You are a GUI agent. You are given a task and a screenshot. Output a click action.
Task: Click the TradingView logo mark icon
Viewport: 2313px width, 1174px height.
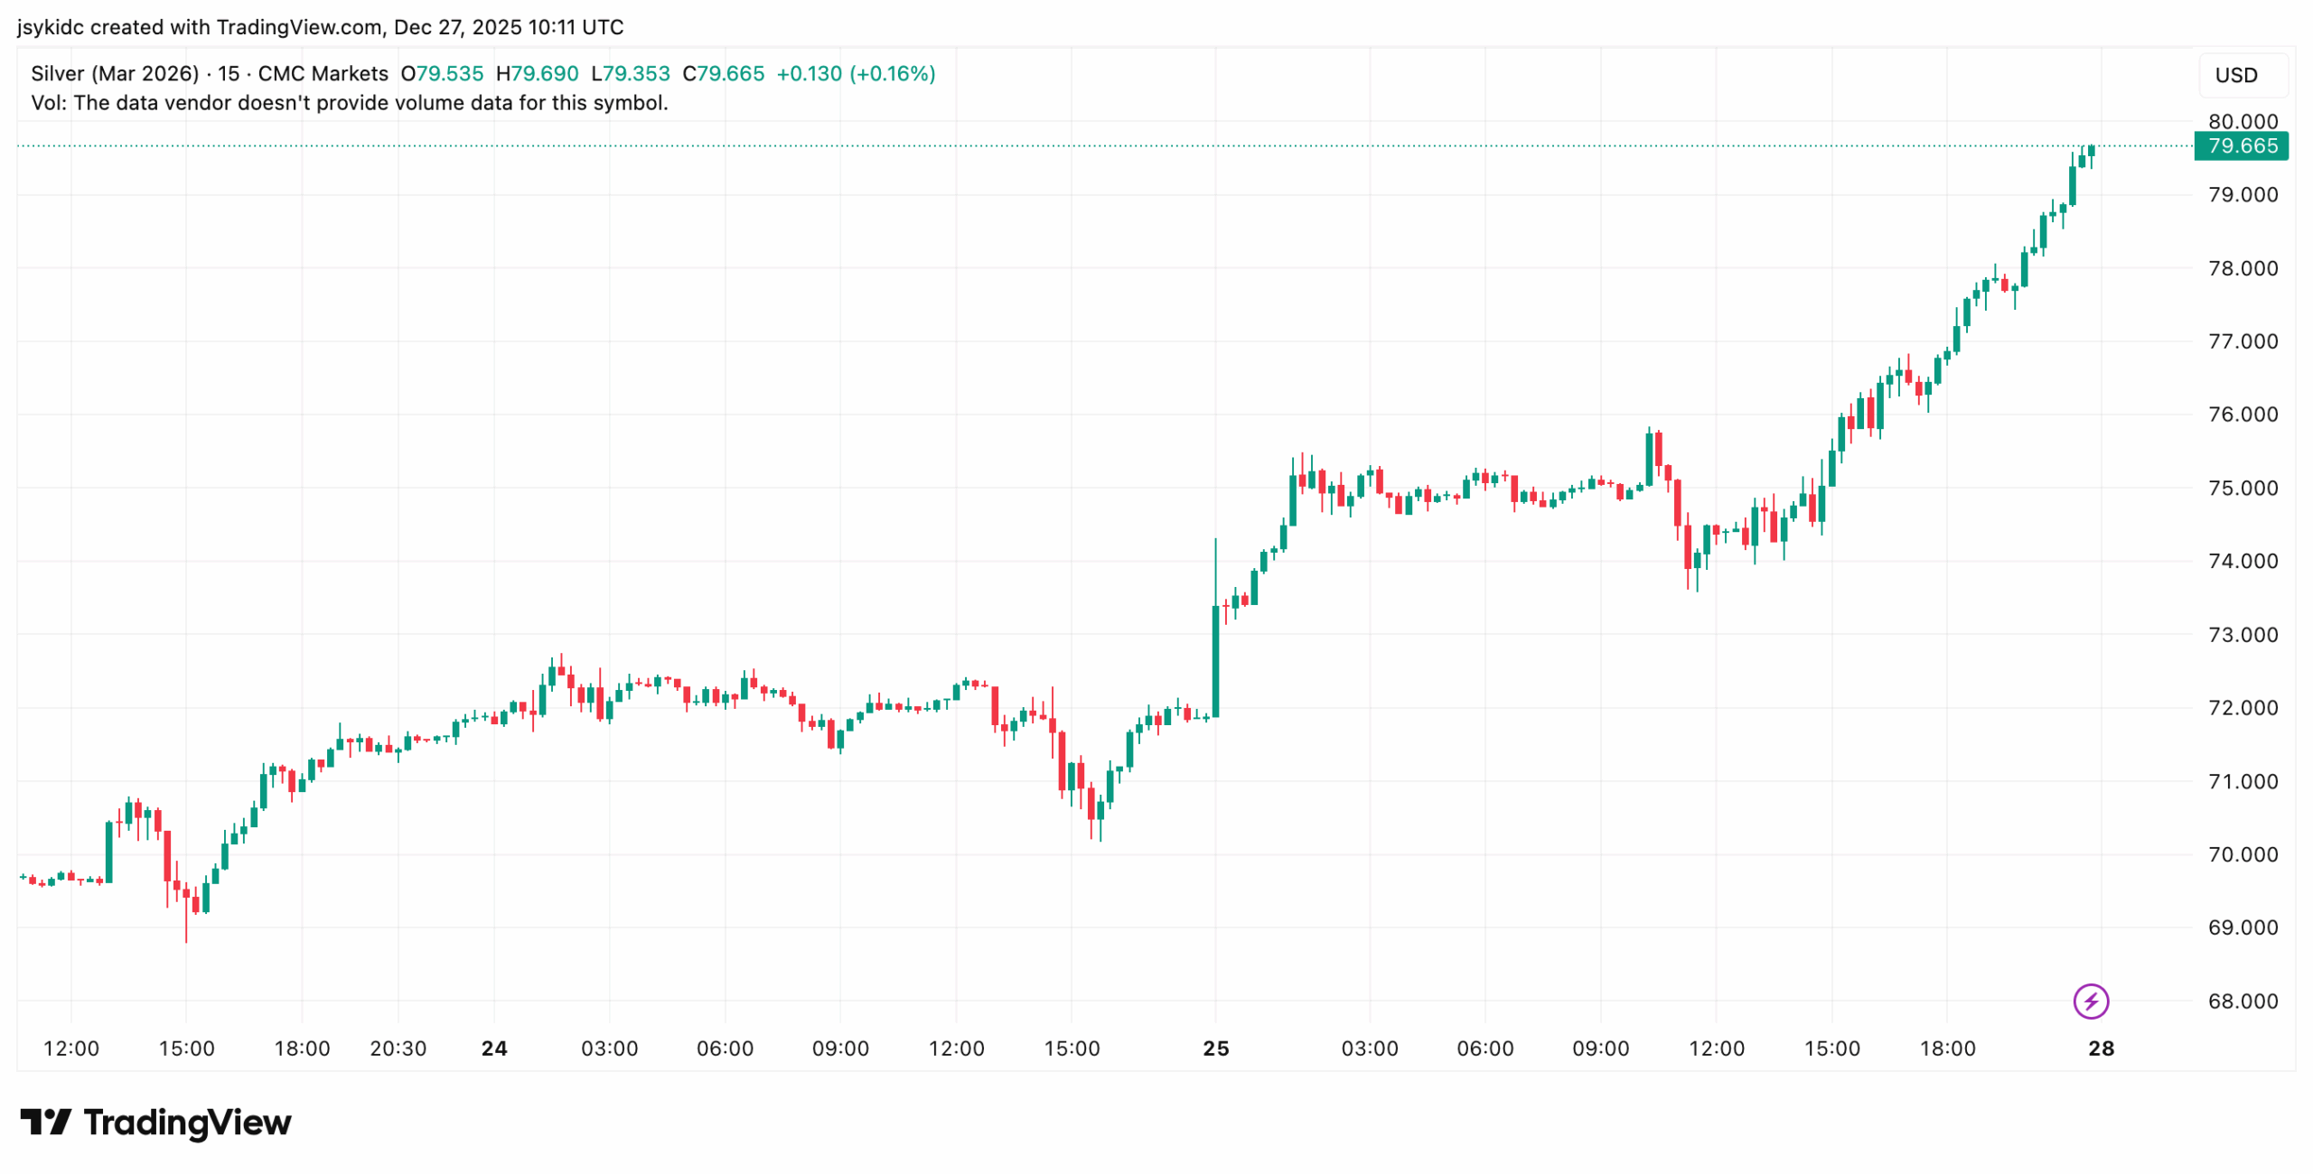tap(45, 1122)
